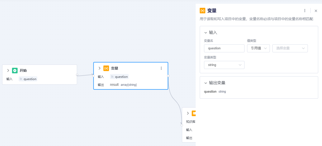Click the question tag in Start node
Image resolution: width=322 pixels, height=146 pixels.
(x=28, y=79)
